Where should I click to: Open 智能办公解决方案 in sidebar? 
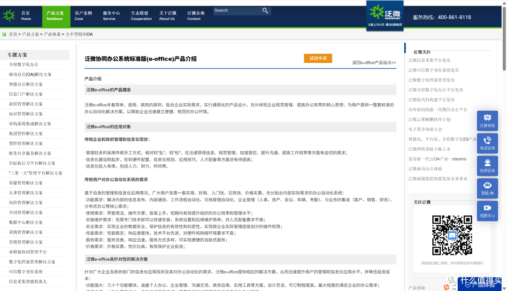[26, 84]
